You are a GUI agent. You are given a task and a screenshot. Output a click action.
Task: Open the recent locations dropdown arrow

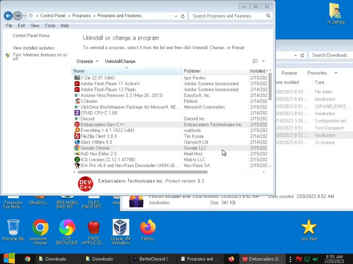tap(24, 16)
